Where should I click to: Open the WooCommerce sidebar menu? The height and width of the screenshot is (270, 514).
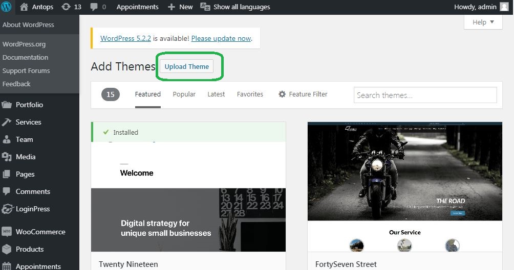[x=39, y=232]
